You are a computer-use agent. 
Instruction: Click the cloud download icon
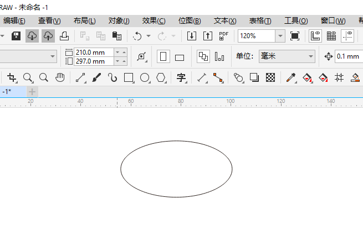click(32, 36)
